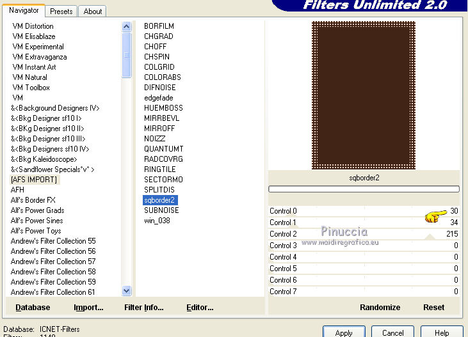Select VM Extravaganza category
Image resolution: width=468 pixels, height=337 pixels.
click(x=40, y=57)
